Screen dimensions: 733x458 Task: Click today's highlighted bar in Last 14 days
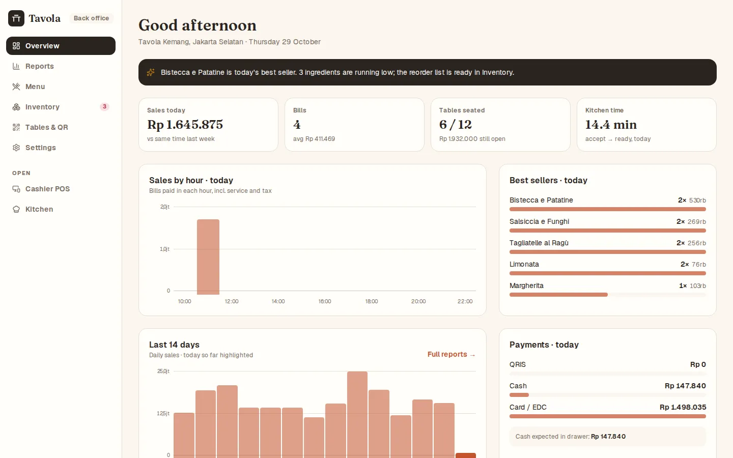(x=466, y=455)
